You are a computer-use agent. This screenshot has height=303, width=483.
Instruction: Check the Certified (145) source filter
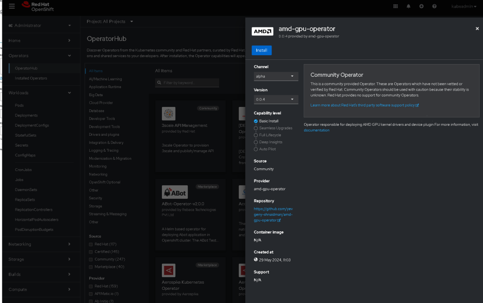91,252
